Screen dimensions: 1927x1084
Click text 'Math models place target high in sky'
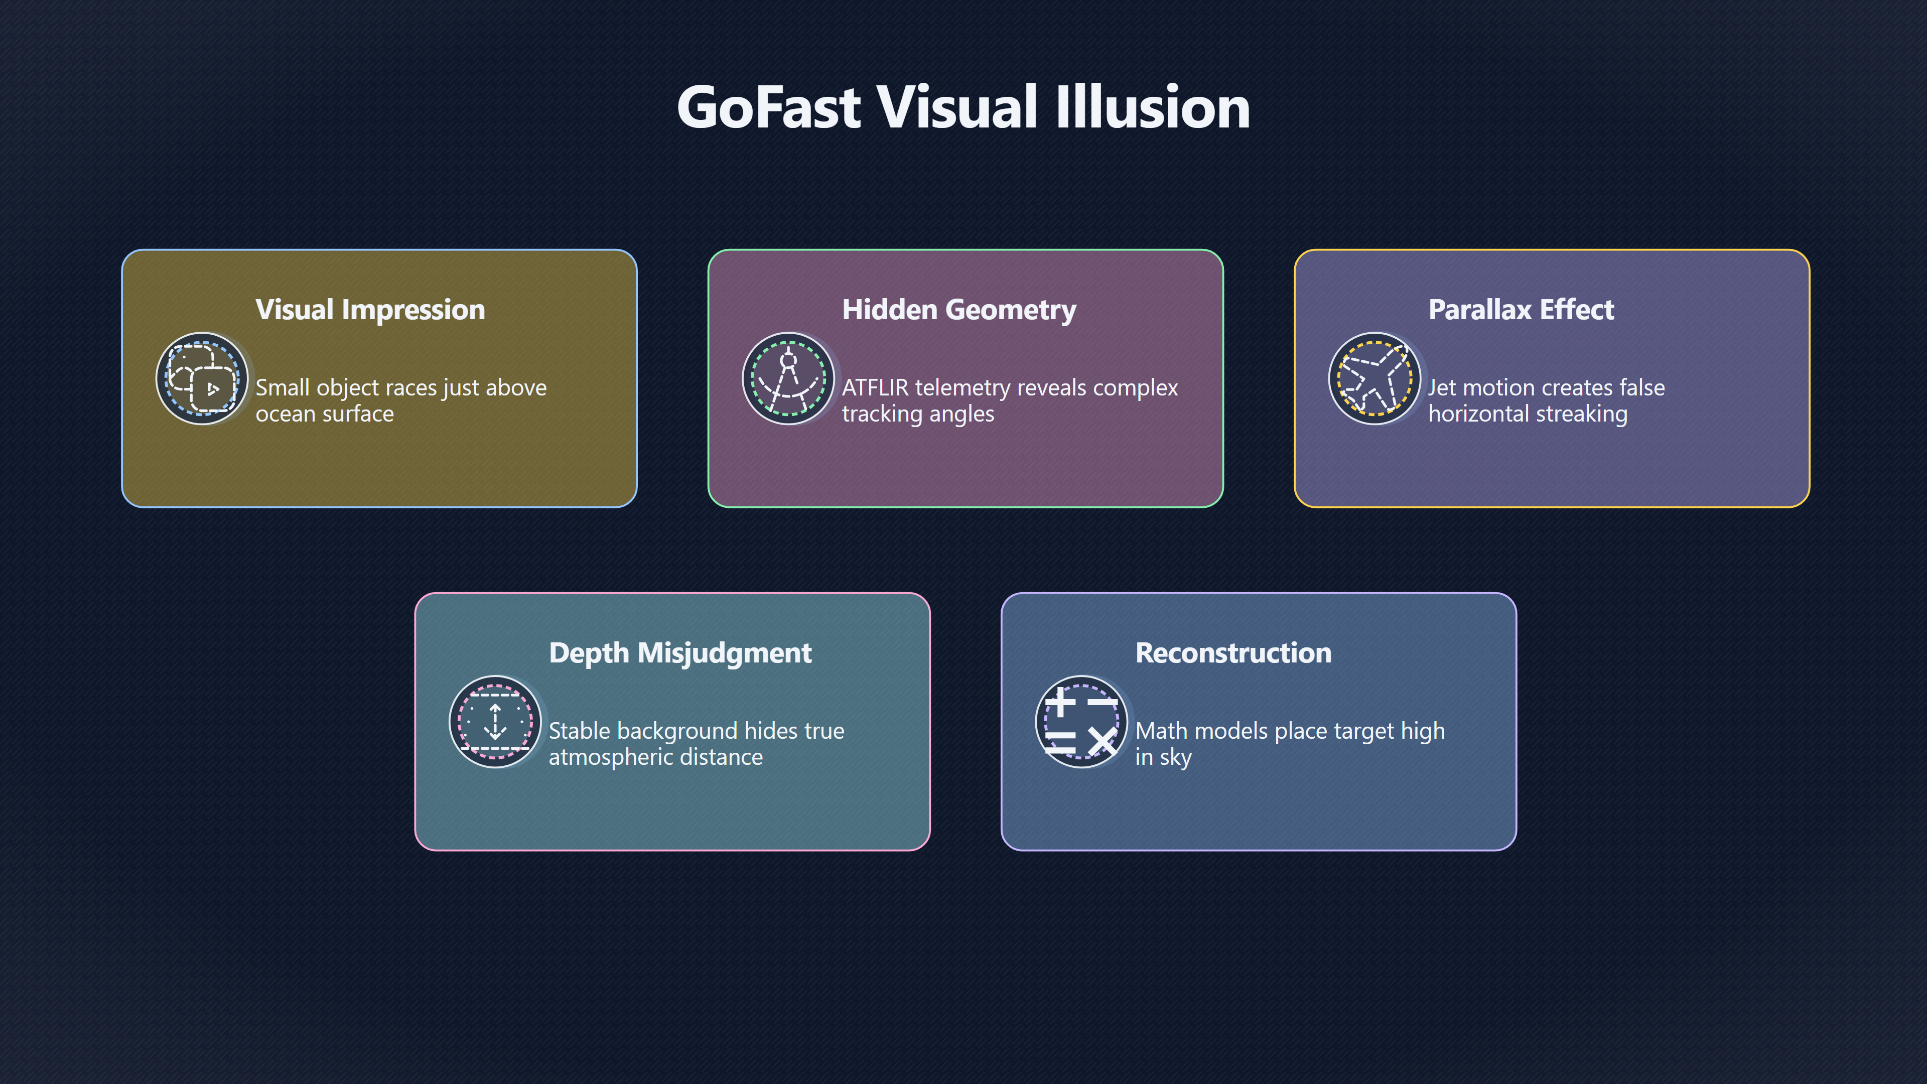[x=1290, y=744]
